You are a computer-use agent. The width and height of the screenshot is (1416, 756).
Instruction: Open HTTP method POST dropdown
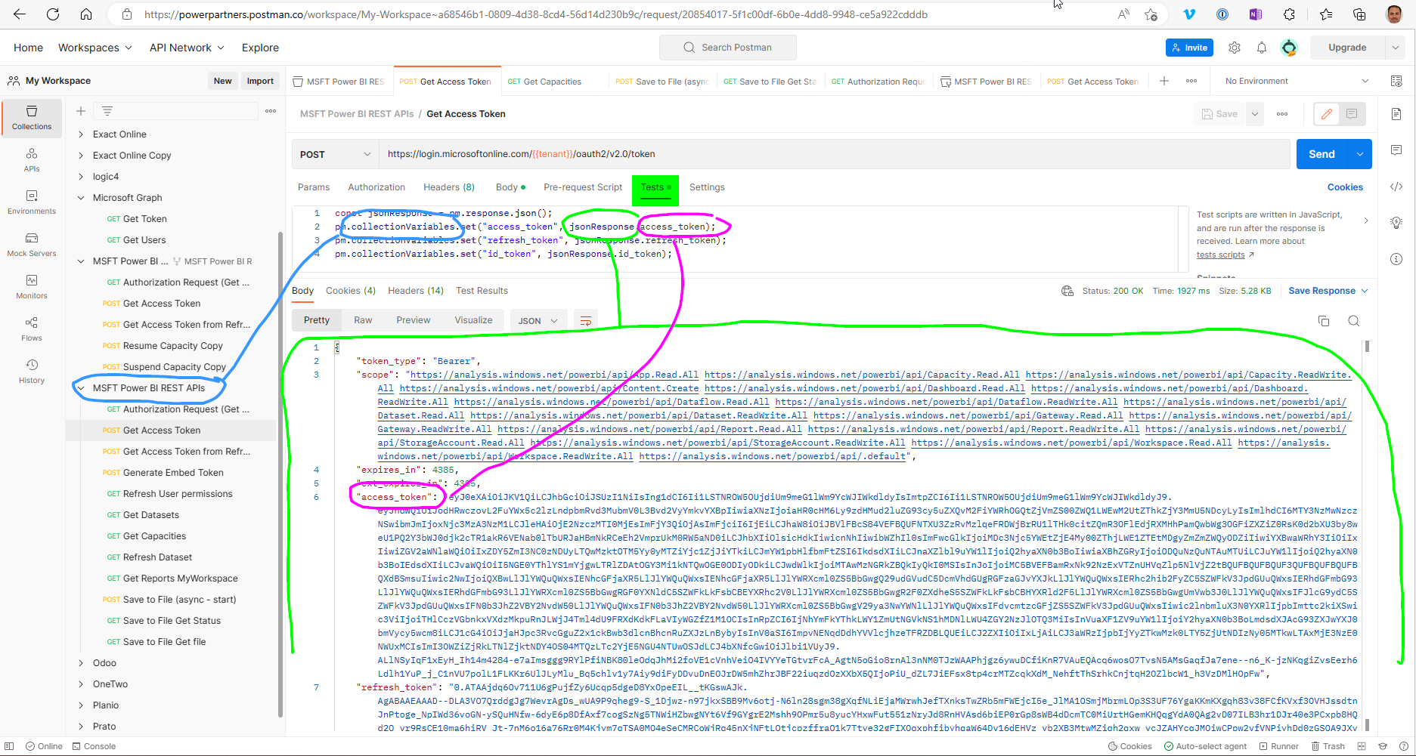click(336, 154)
